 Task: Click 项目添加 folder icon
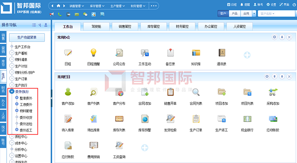(x=221, y=92)
